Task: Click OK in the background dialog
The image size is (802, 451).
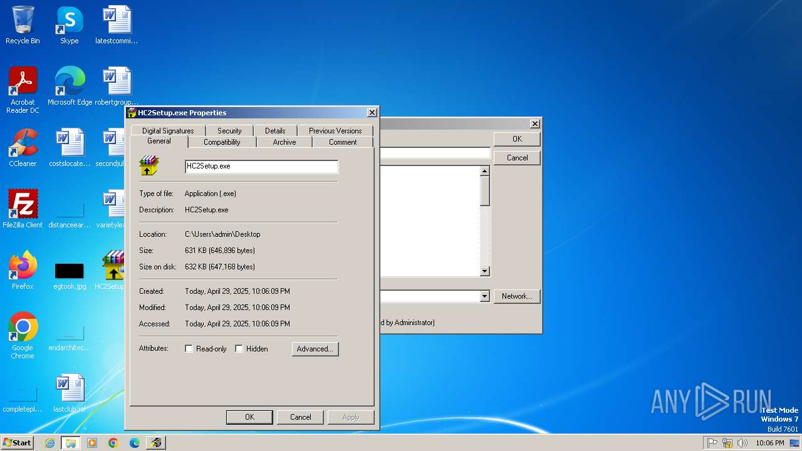Action: coord(517,139)
